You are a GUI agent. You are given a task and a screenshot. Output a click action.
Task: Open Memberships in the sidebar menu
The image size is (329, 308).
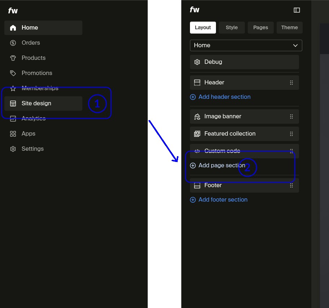43,88
